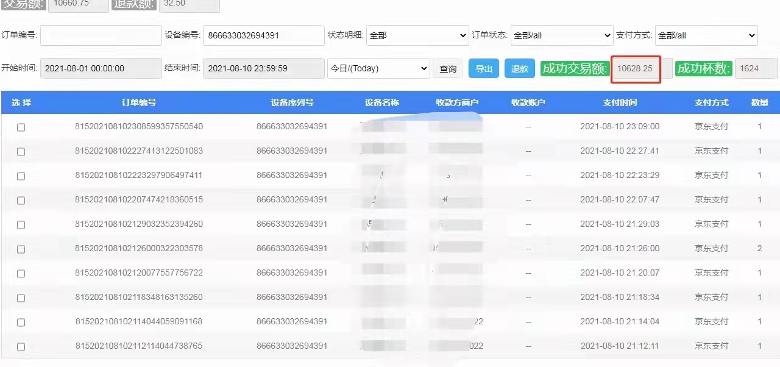Click the 支付时间 column header
Screen dimensions: 780x367
coord(620,102)
